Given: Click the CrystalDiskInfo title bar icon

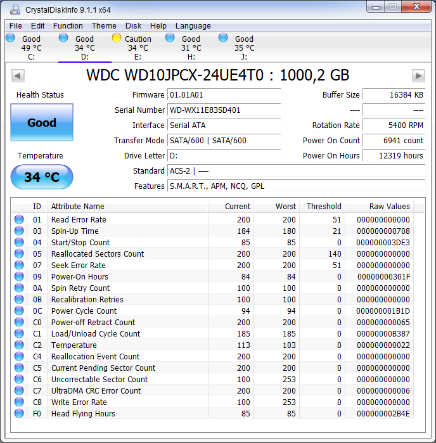Looking at the screenshot, I should pos(15,10).
